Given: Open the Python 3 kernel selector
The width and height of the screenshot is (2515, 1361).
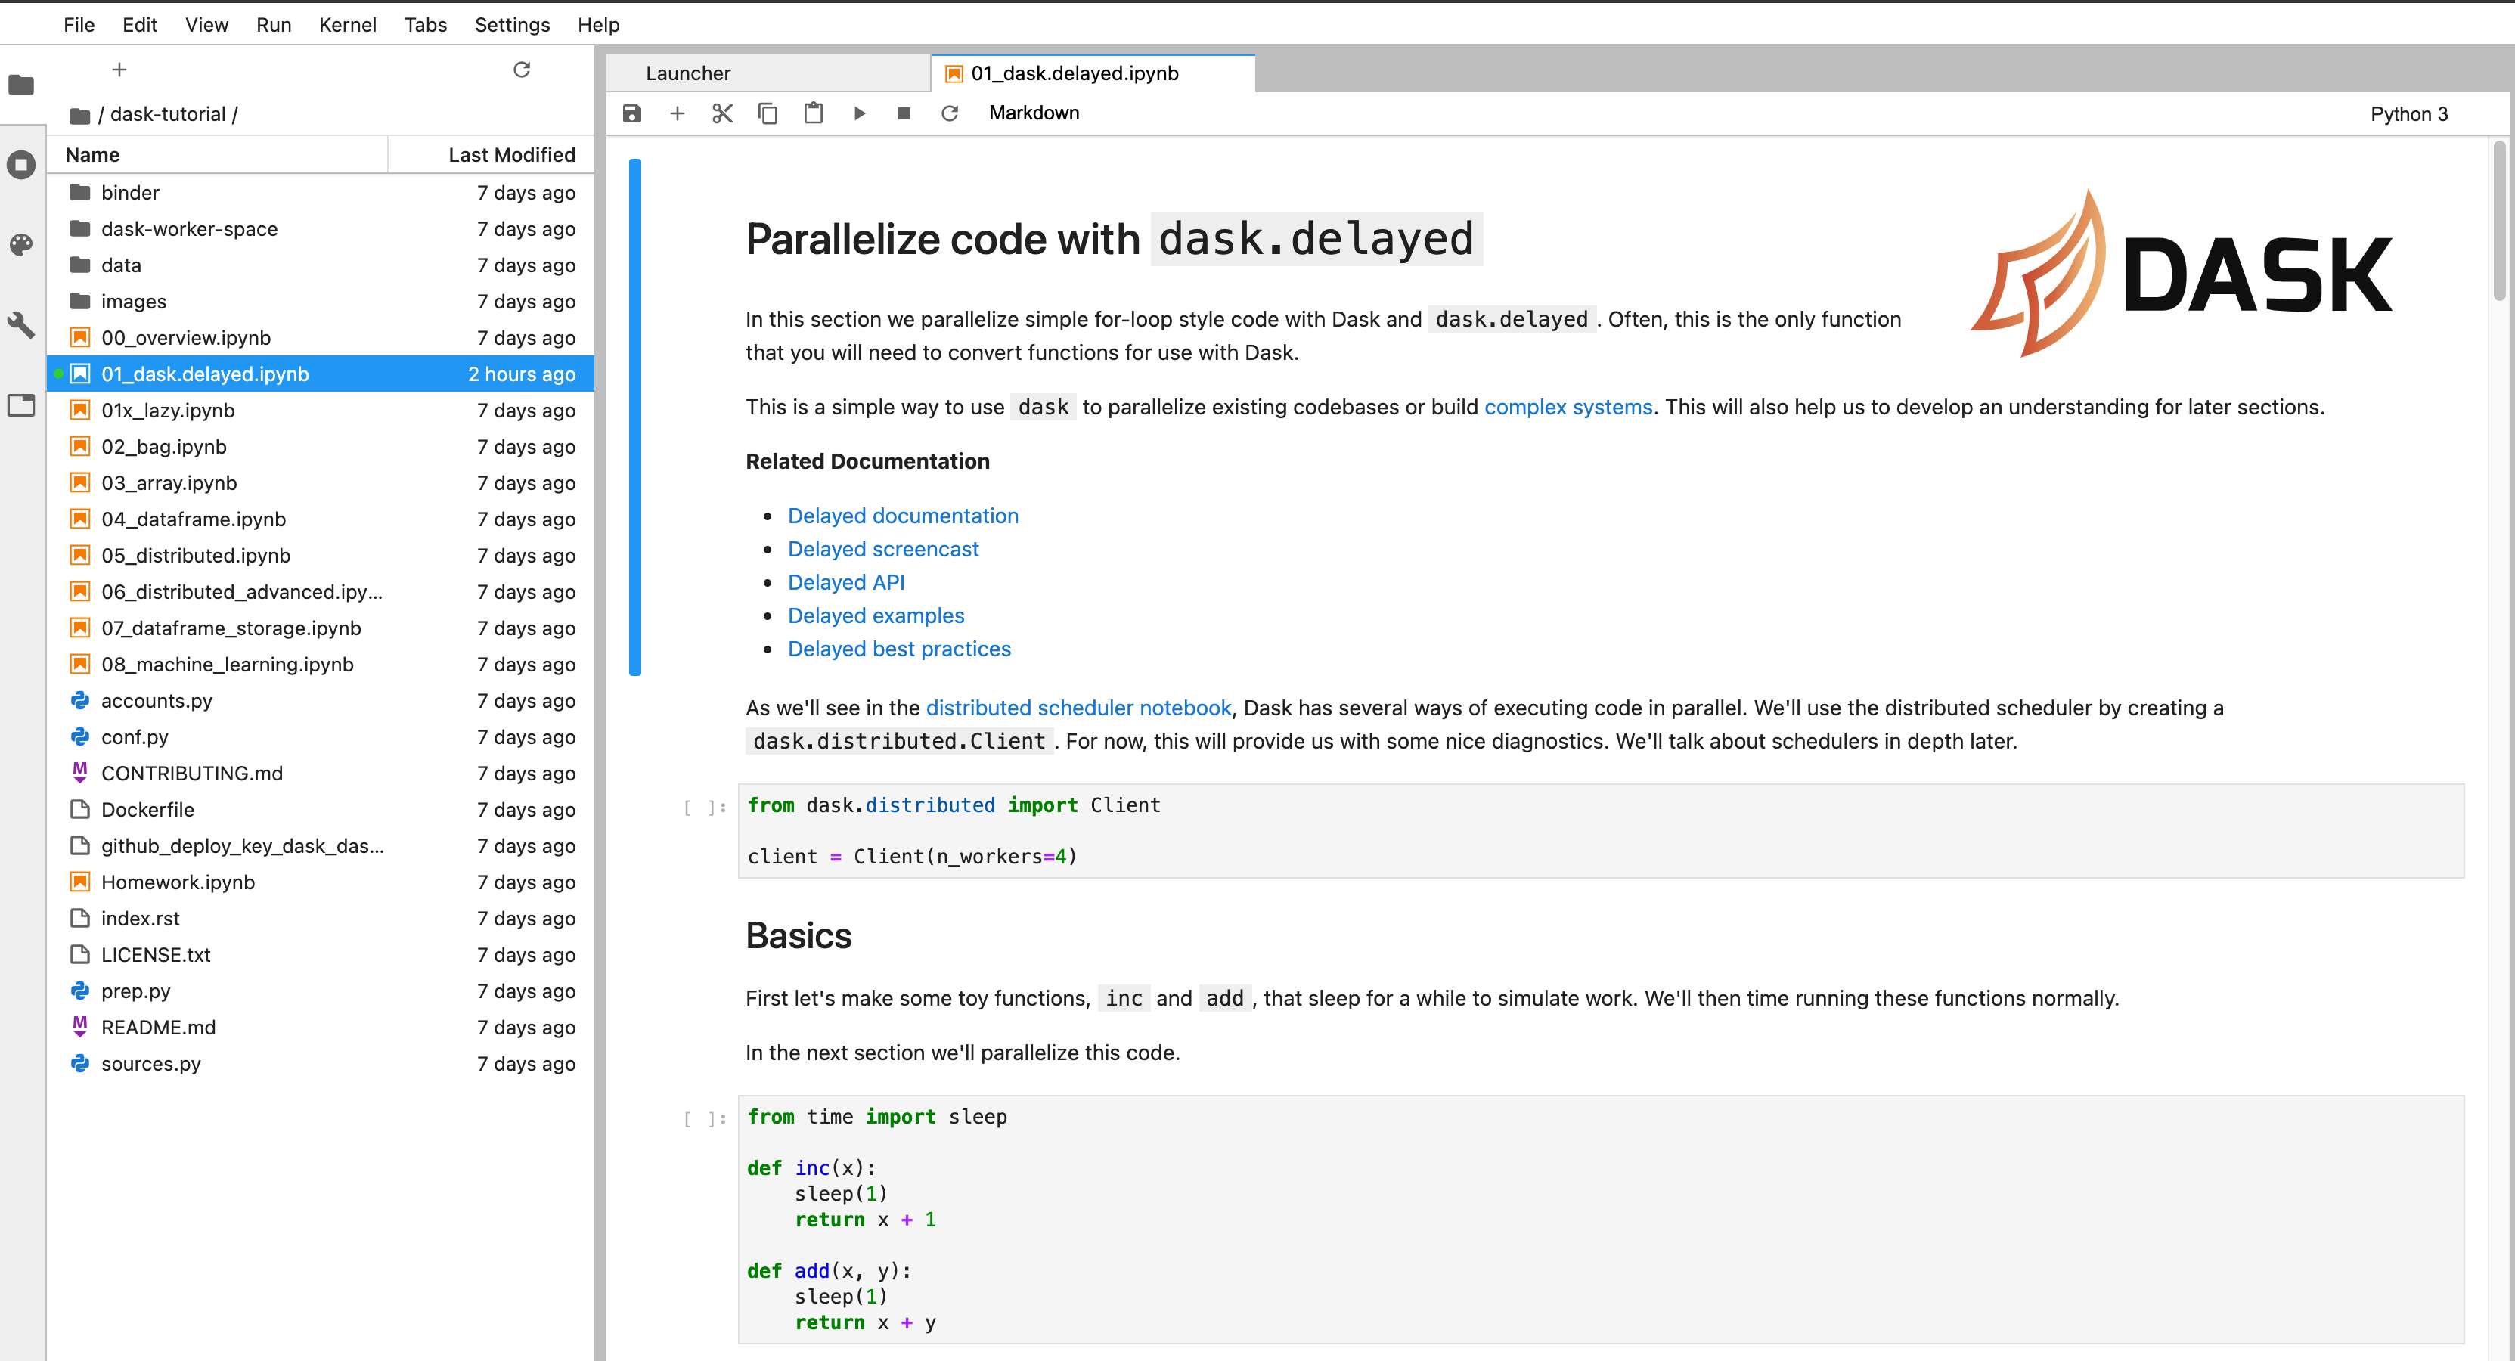Looking at the screenshot, I should 2408,114.
